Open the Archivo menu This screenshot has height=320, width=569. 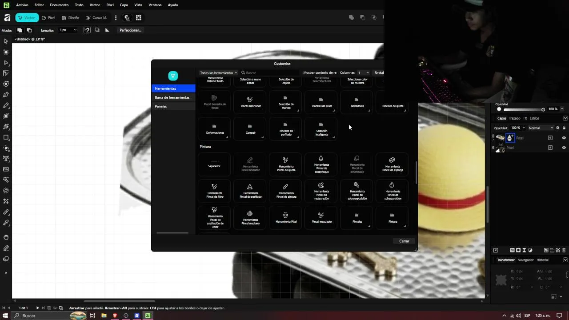coord(22,5)
